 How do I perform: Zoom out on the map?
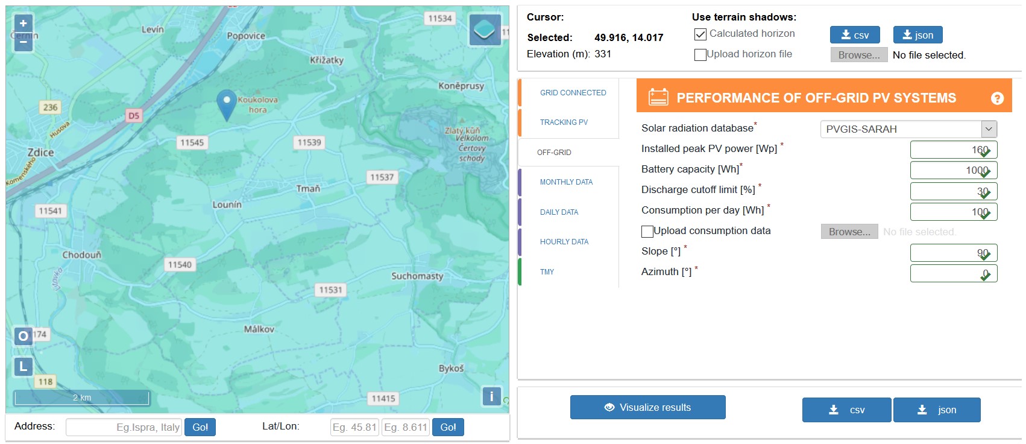[23, 42]
